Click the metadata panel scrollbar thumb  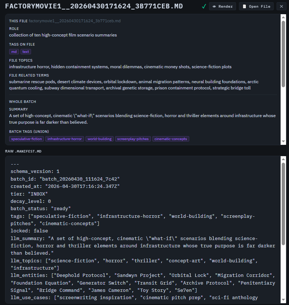(284, 54)
